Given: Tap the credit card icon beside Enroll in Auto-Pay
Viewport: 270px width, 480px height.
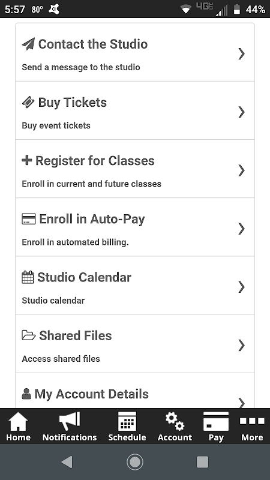Looking at the screenshot, I should (29, 219).
